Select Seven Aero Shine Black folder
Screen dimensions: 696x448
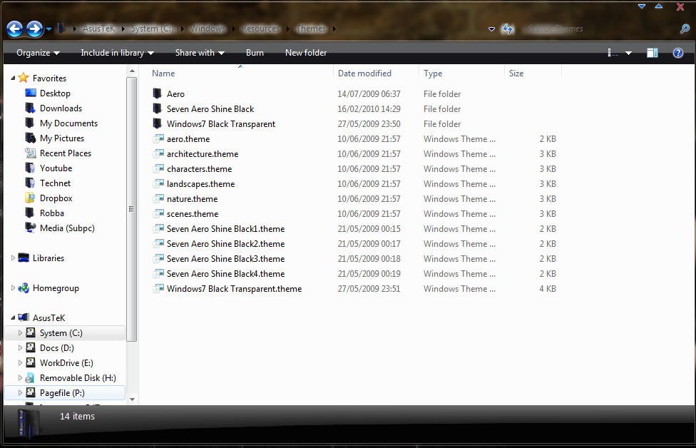pos(210,108)
